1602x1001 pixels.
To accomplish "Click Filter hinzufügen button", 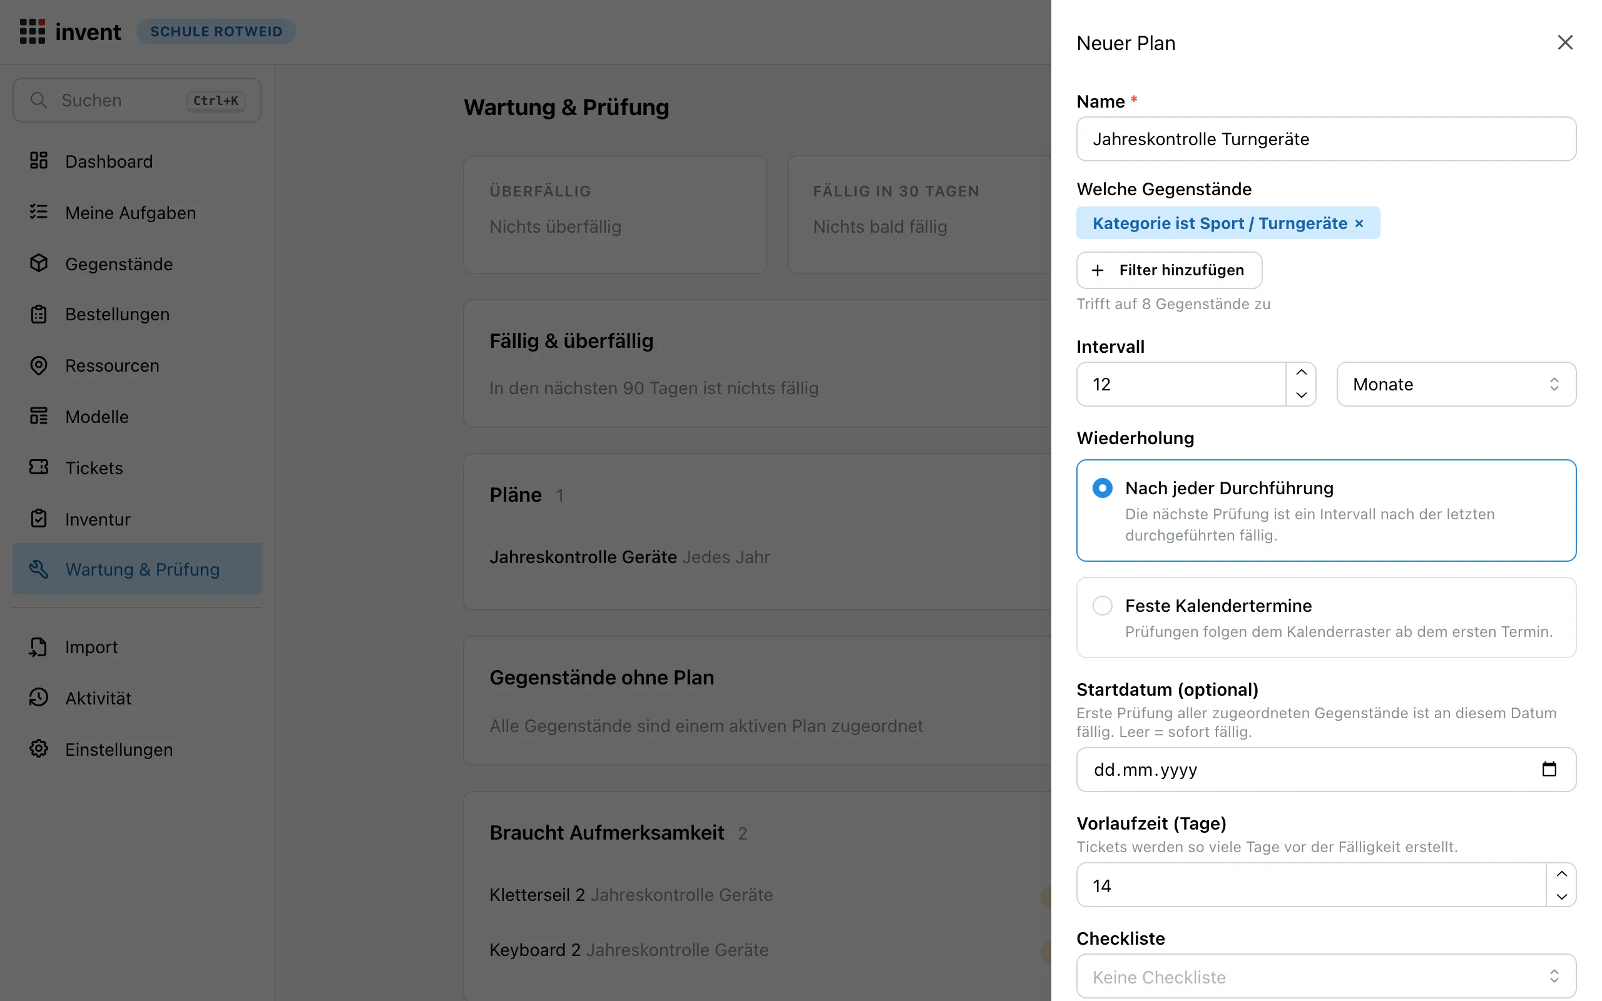I will [x=1169, y=270].
